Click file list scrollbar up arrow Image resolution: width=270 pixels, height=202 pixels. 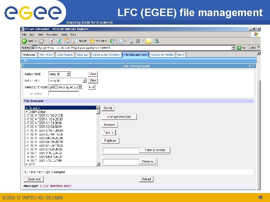[98, 108]
